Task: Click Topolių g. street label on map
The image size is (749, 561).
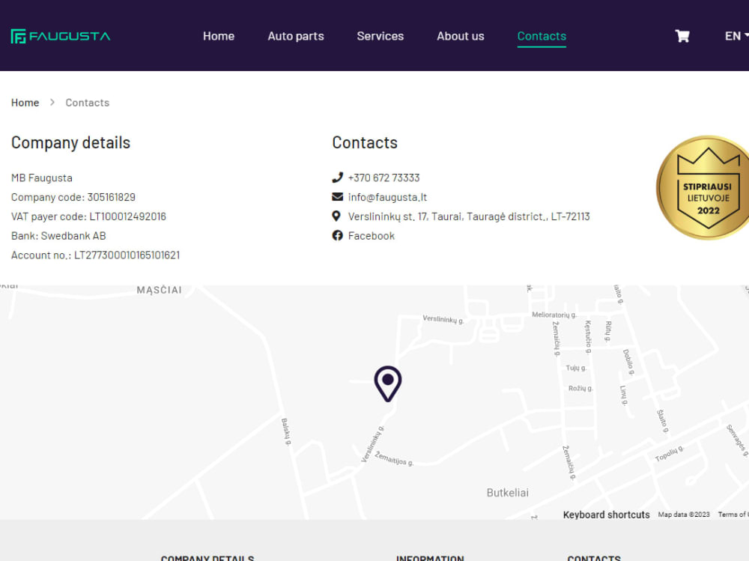Action: tap(669, 453)
